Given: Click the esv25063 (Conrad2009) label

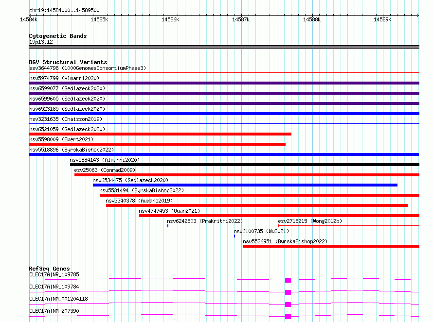Looking at the screenshot, I should pos(105,170).
